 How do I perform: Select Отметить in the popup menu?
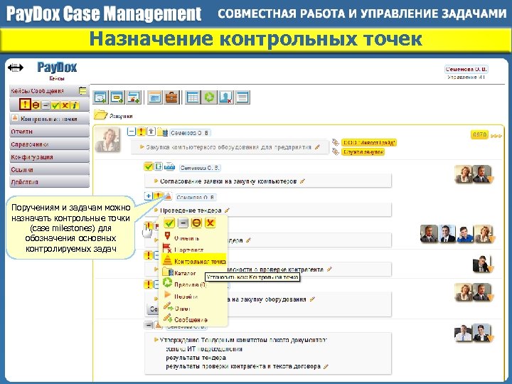[x=186, y=238]
